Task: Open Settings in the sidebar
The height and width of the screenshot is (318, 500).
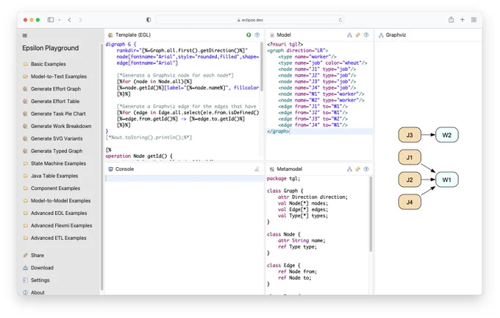Action: coord(36,280)
